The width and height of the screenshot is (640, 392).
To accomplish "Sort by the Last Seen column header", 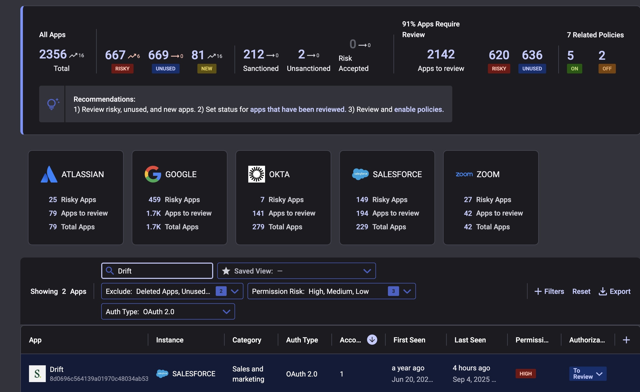I will (470, 340).
